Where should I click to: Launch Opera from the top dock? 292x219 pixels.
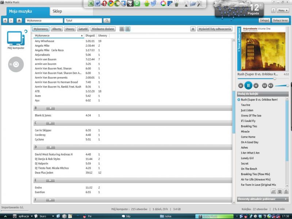[104, 4]
